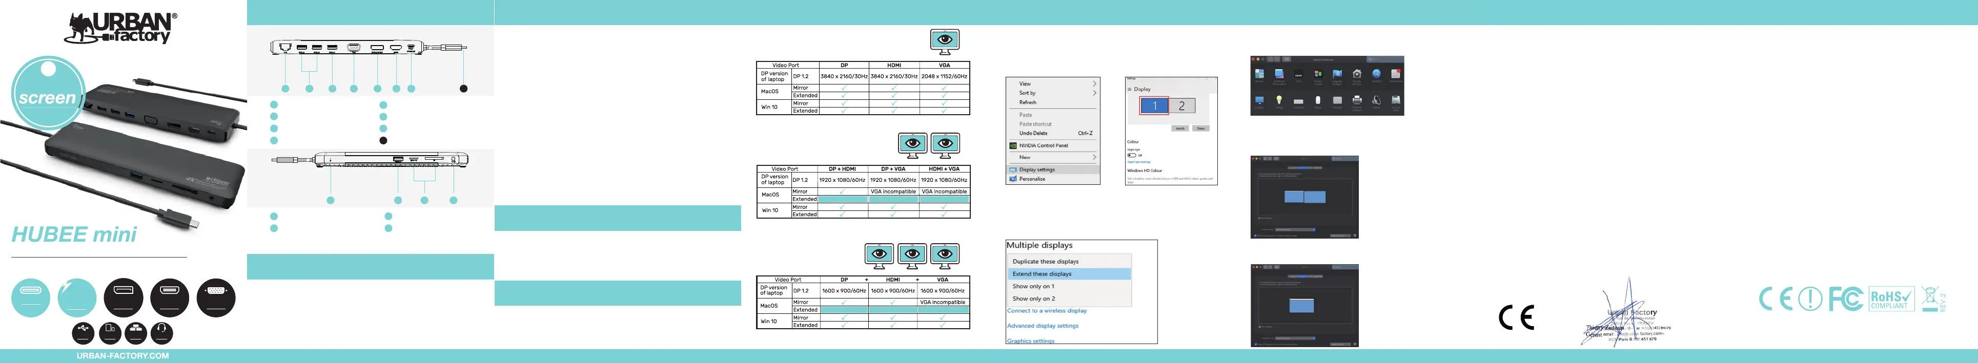Click the 'DP + HDMI' column header
Image resolution: width=1978 pixels, height=363 pixels.
pyautogui.click(x=842, y=169)
